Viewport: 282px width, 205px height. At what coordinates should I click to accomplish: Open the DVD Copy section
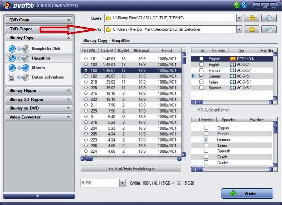pyautogui.click(x=38, y=20)
